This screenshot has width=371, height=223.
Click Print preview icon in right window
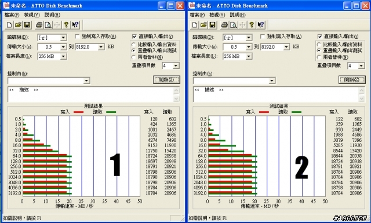click(234, 24)
